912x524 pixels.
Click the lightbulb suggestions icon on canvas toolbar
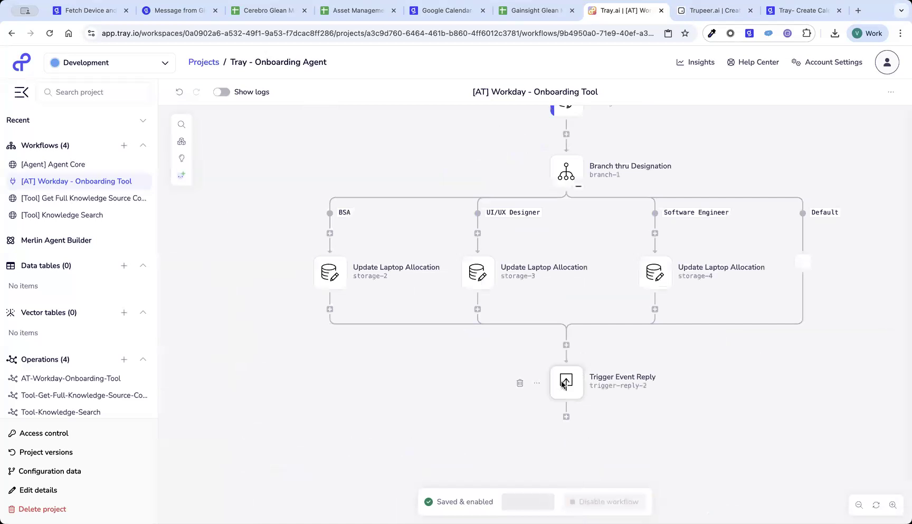(182, 158)
